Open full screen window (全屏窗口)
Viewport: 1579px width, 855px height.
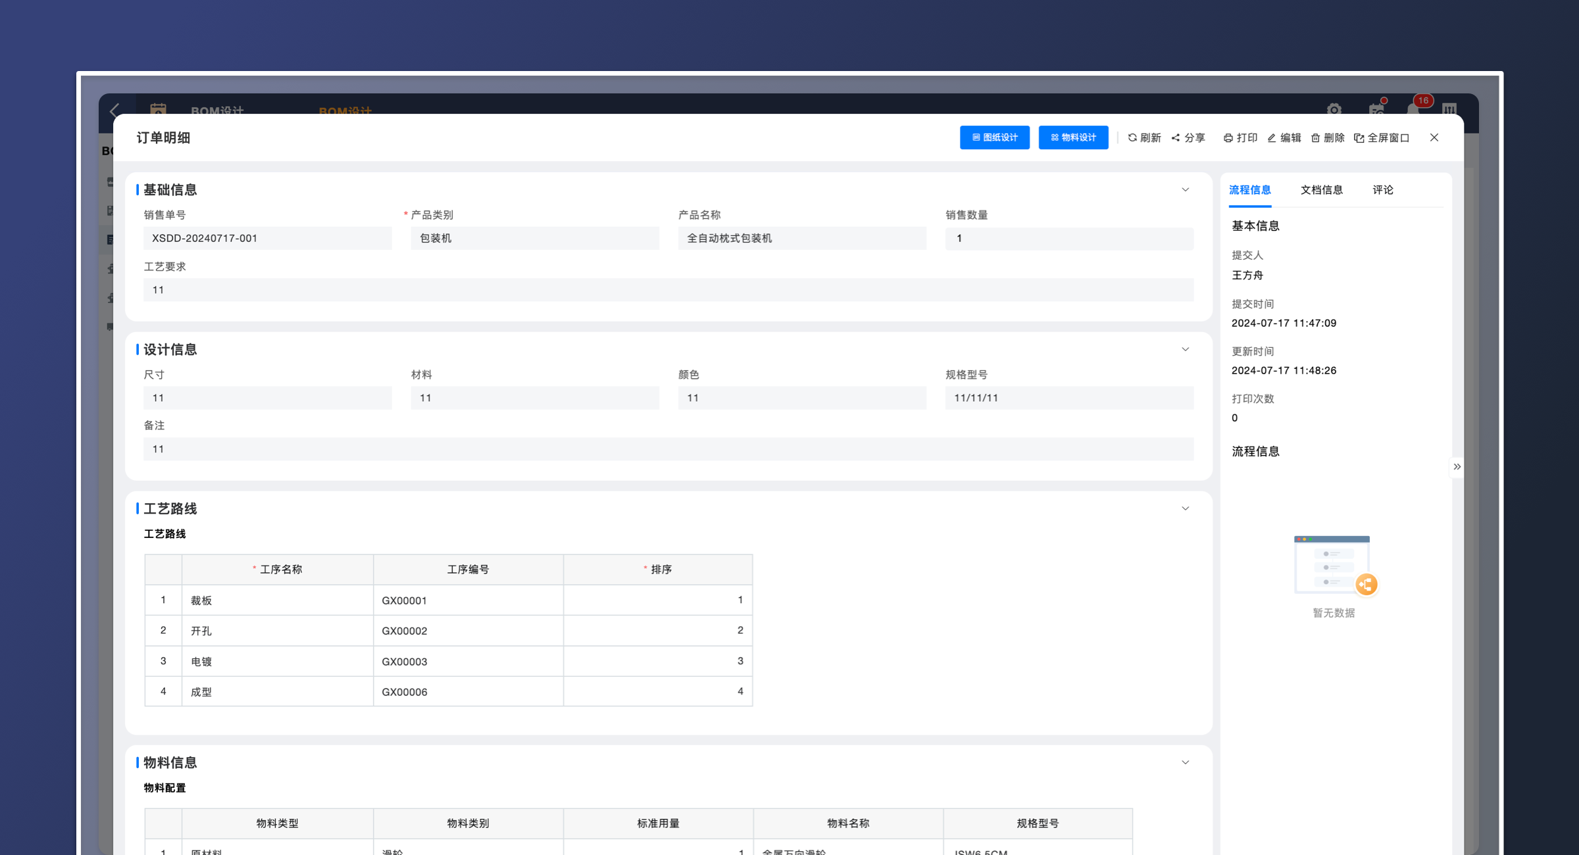[x=1382, y=137]
